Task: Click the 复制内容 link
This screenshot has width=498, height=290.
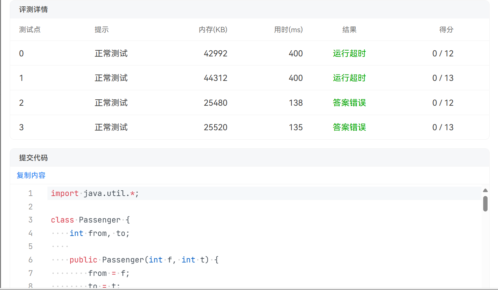Action: point(31,175)
